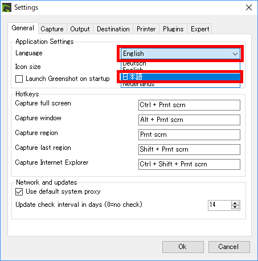Image resolution: width=258 pixels, height=261 pixels.
Task: Click the Greenshot icon in title bar
Action: (x=7, y=7)
